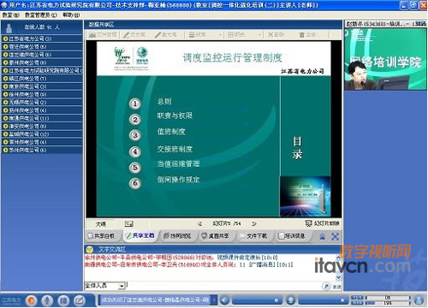Click the chat message containing 广播消息
This screenshot has height=308, width=428.
point(188,264)
